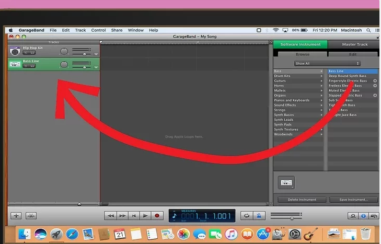This screenshot has width=381, height=244.
Task: Click the instrument icon in info panel
Action: pyautogui.click(x=286, y=182)
